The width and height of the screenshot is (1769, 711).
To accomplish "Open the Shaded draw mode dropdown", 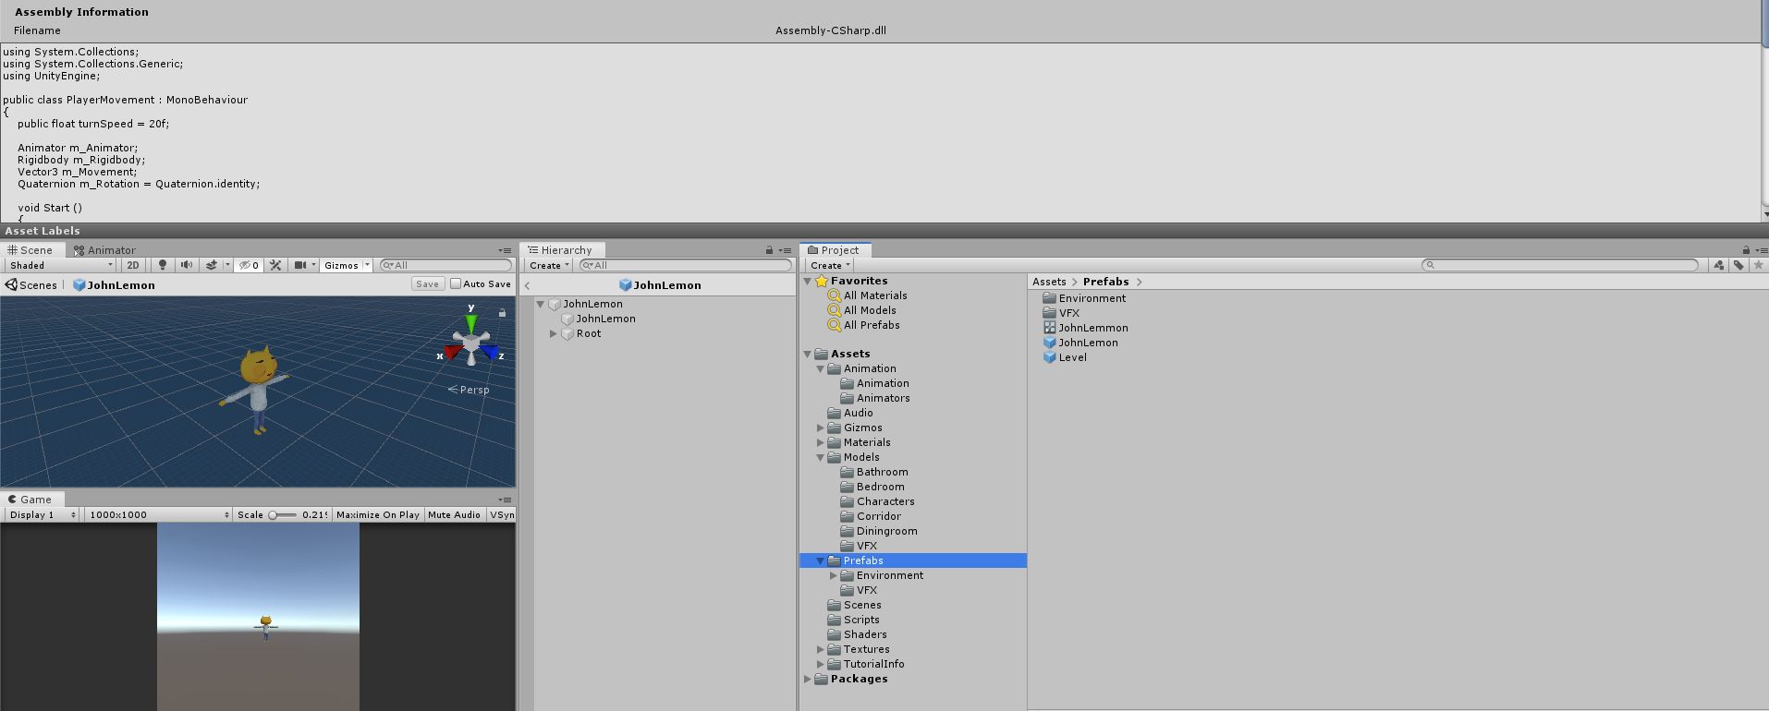I will 61,265.
